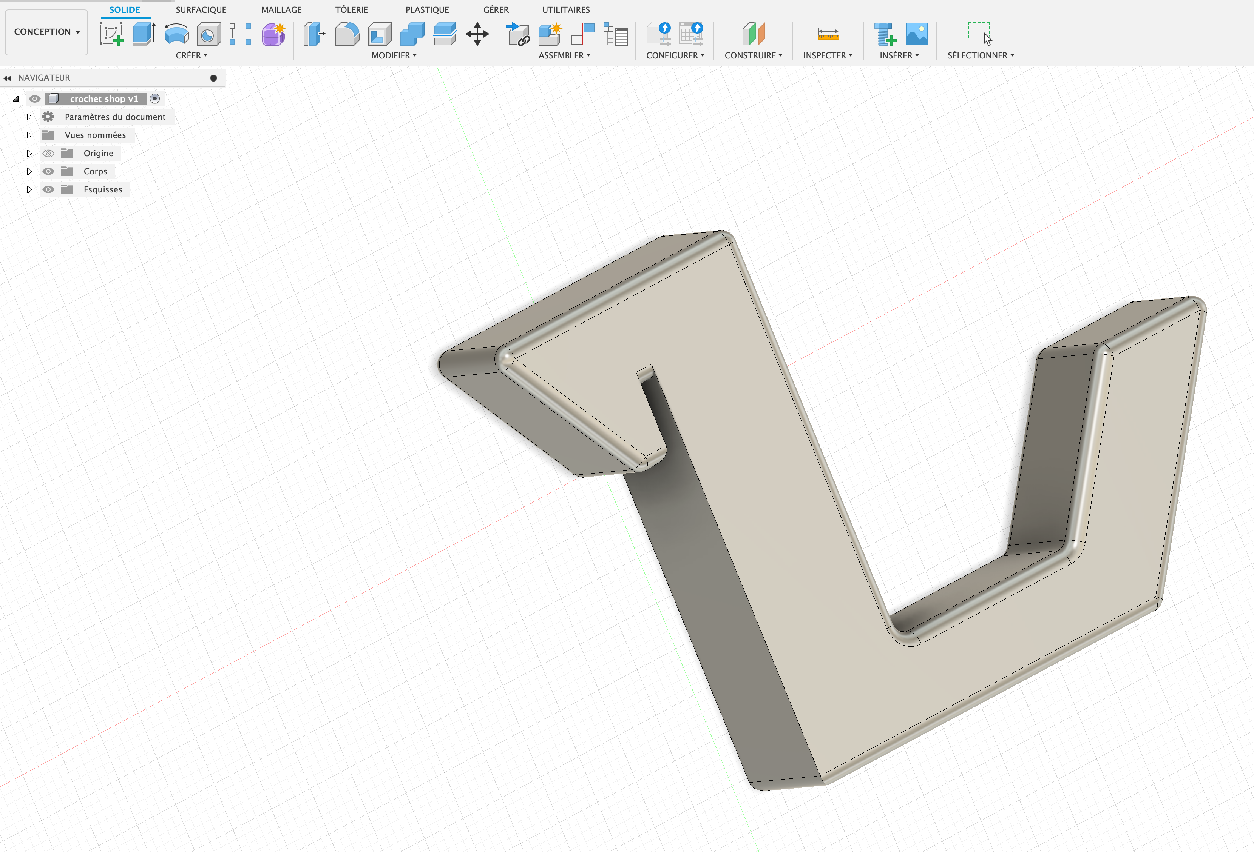Click the Move/Copy arrows icon

coord(477,34)
